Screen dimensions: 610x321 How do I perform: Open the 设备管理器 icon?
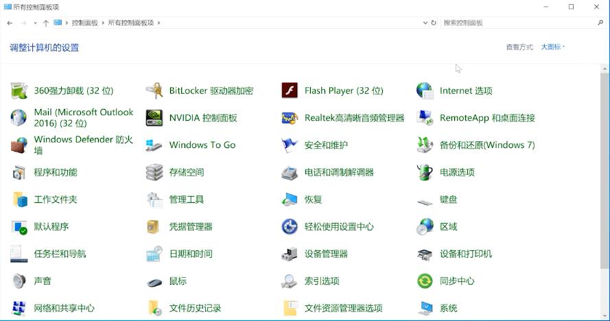(290, 254)
